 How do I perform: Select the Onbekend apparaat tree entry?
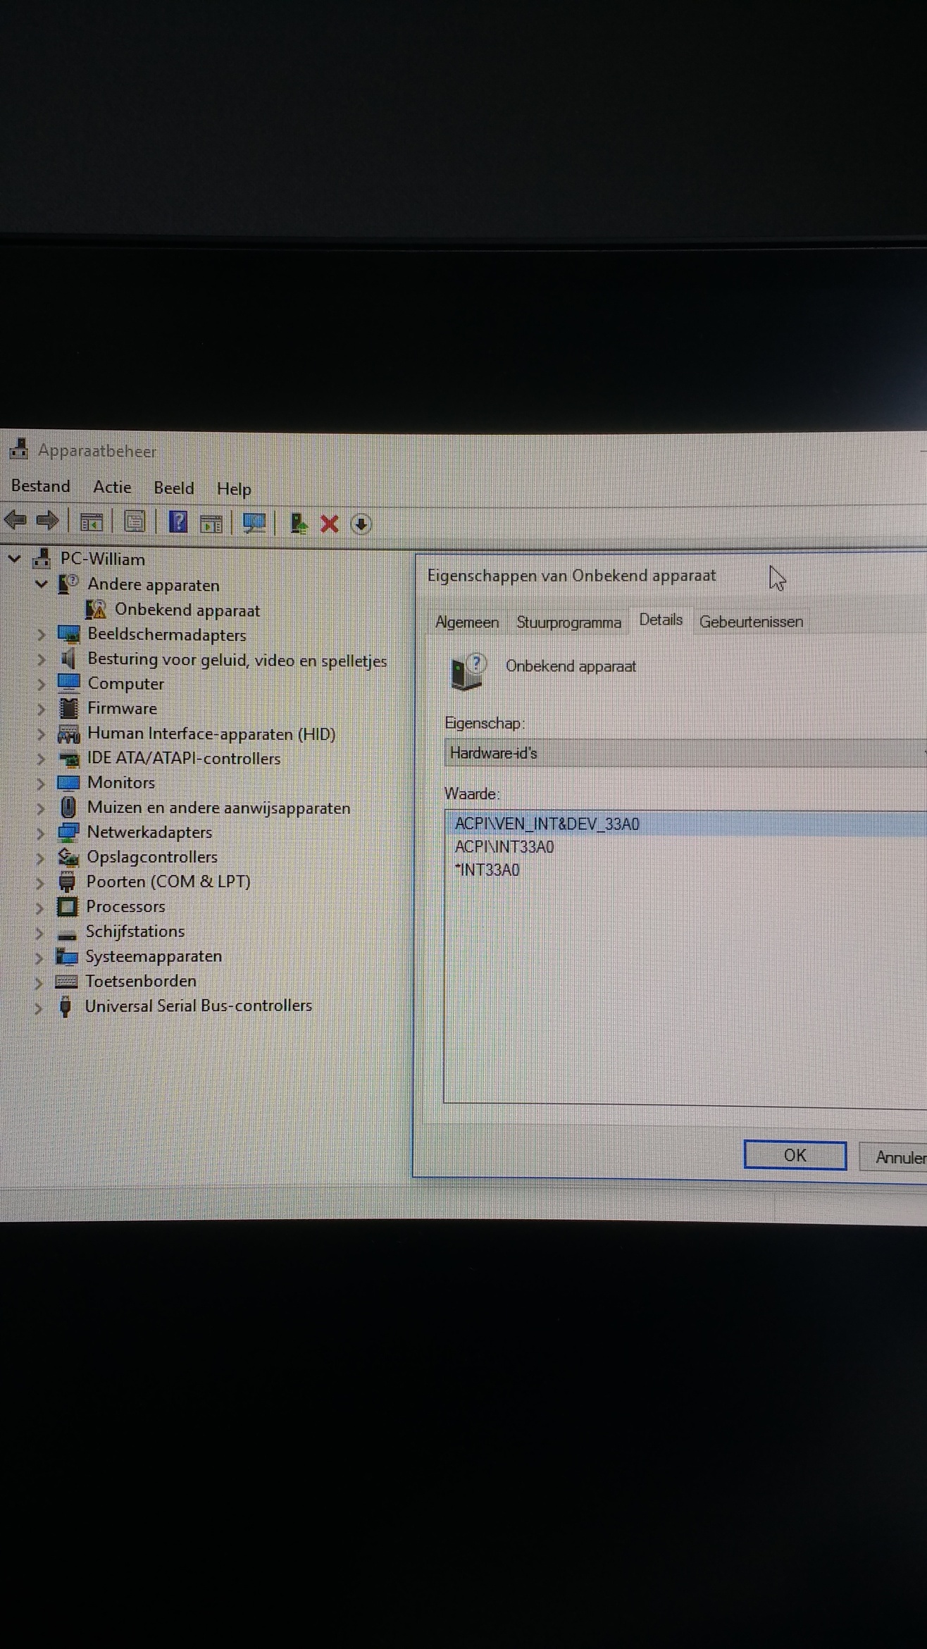click(x=187, y=610)
